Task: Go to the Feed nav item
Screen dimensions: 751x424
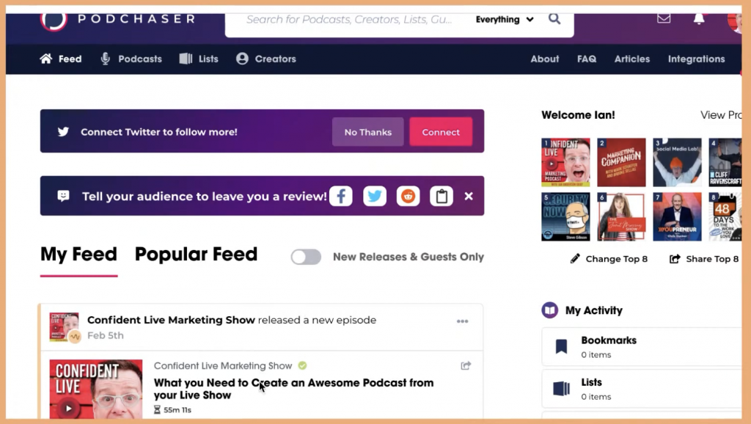Action: pos(61,59)
